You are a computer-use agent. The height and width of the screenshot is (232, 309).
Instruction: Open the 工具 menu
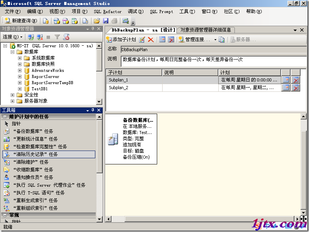pyautogui.click(x=187, y=12)
